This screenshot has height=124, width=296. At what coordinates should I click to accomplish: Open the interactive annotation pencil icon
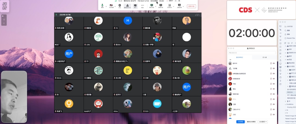point(169,5)
